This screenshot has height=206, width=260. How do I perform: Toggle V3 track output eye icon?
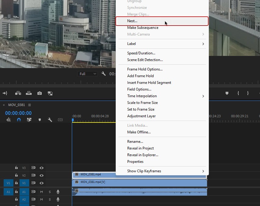pyautogui.click(x=41, y=168)
